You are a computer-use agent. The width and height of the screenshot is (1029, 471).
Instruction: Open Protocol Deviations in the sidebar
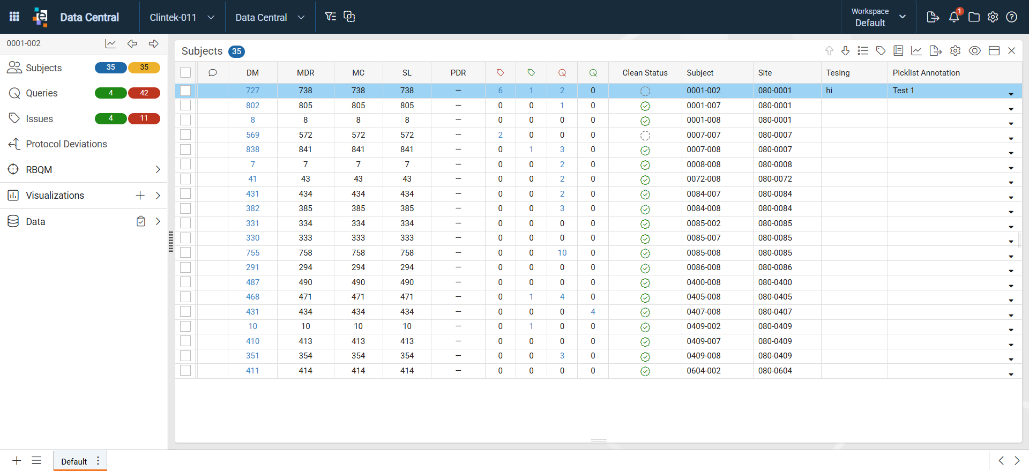(x=66, y=144)
